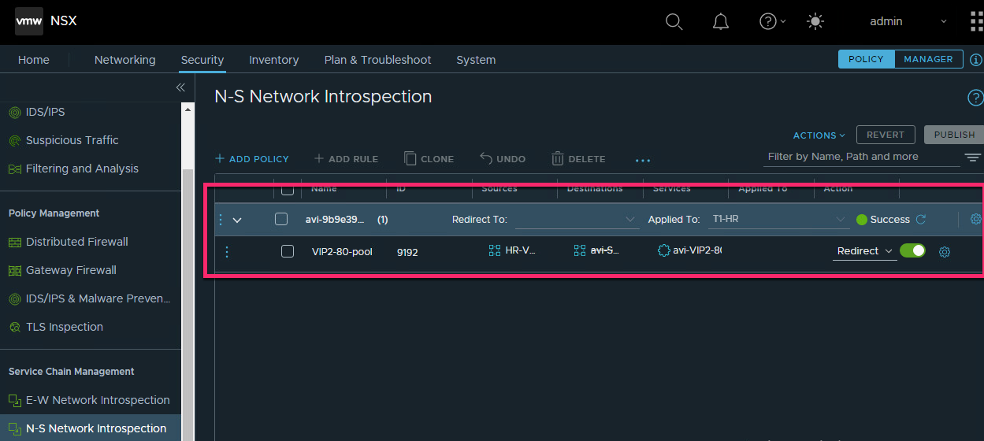Screen dimensions: 984x441
Task: Select the Security tab
Action: click(202, 60)
